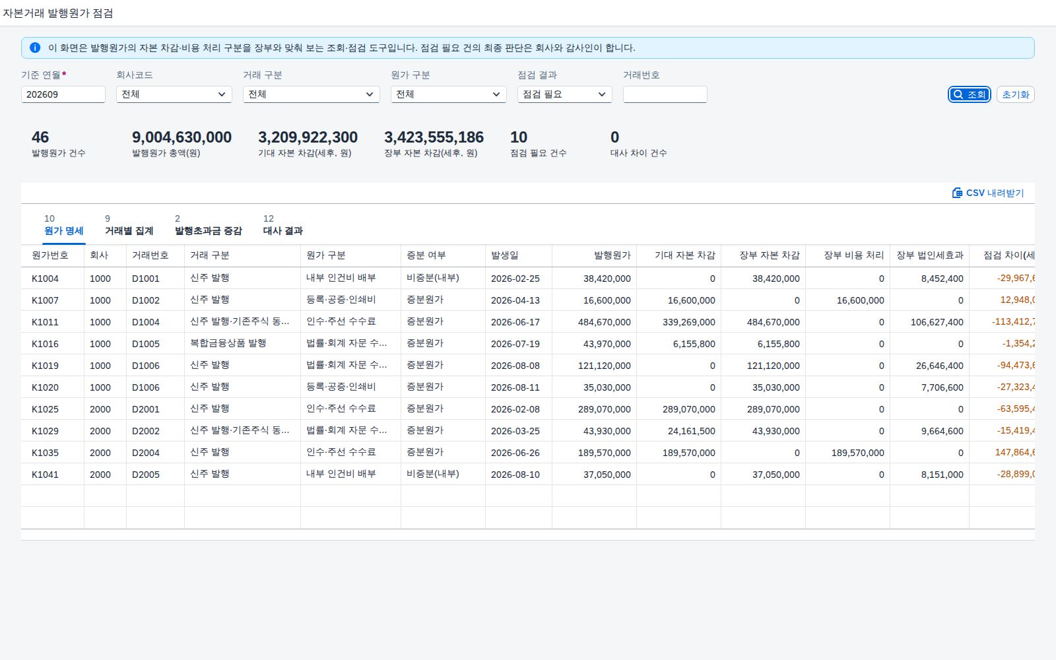The height and width of the screenshot is (660, 1056).
Task: Click the 거래번호 input field
Action: click(x=665, y=94)
